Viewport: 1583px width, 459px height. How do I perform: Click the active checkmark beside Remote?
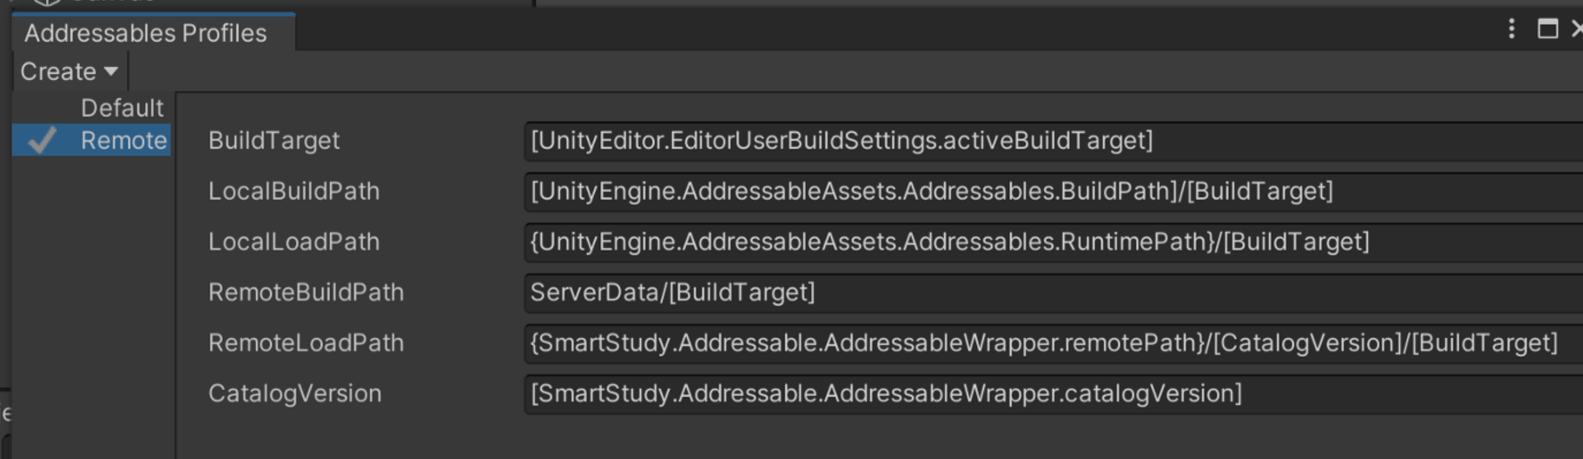(42, 140)
